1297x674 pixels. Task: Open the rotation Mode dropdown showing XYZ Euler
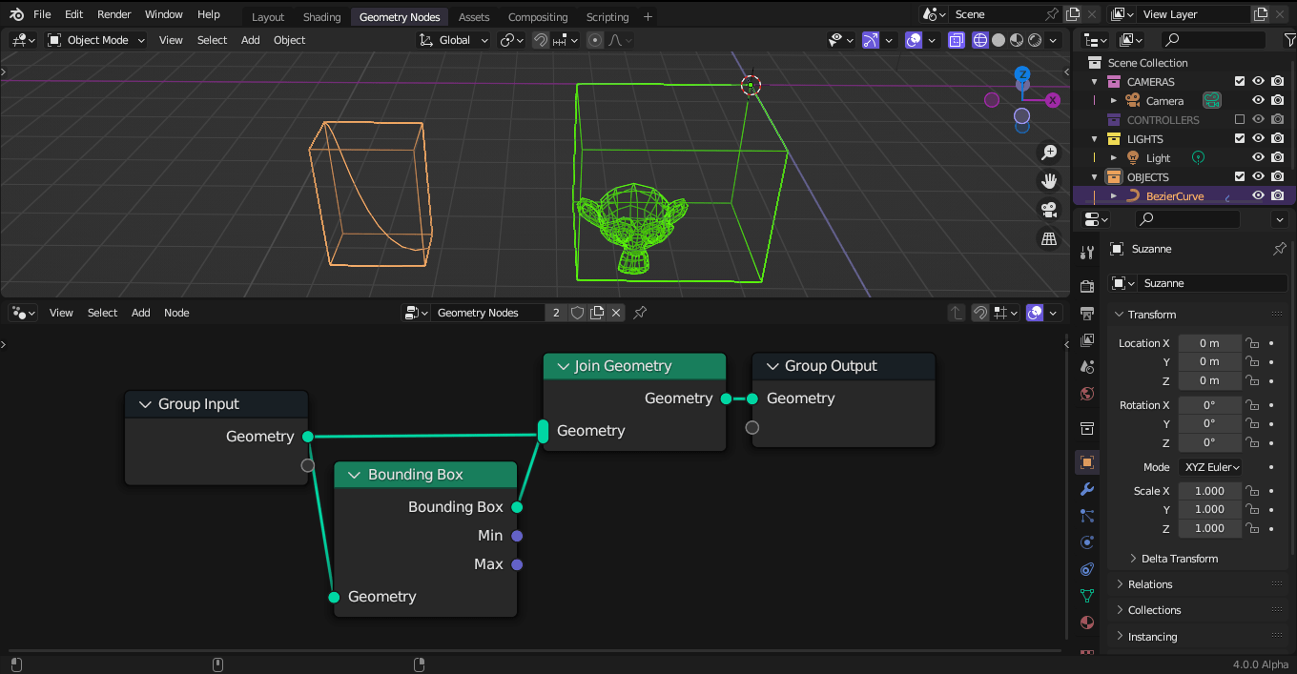tap(1209, 466)
